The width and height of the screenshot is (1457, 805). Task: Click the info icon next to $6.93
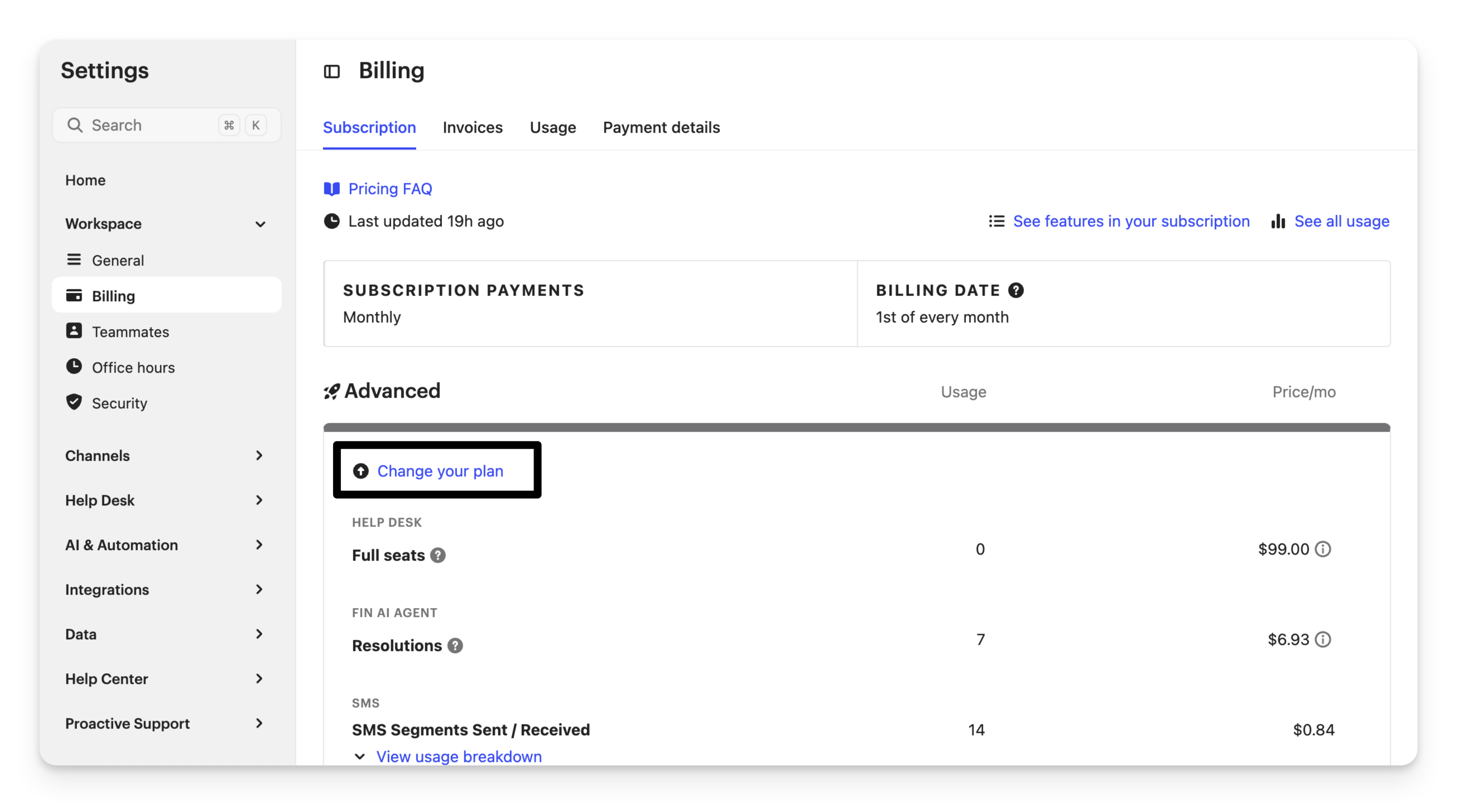pyautogui.click(x=1323, y=639)
